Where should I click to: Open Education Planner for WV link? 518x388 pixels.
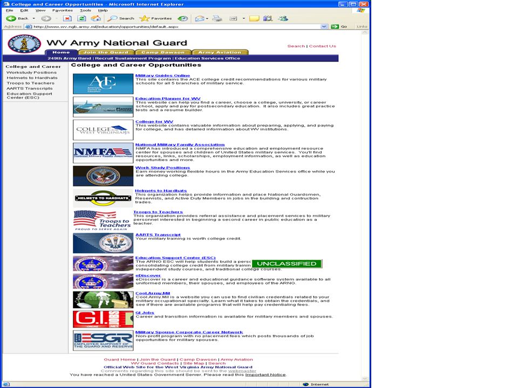(x=168, y=99)
